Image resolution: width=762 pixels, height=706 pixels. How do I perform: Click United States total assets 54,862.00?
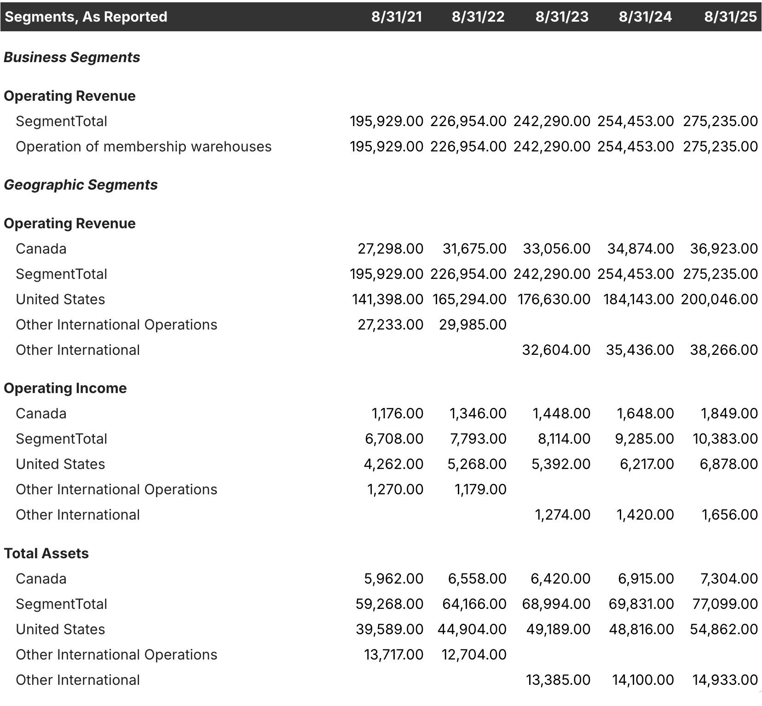pos(724,630)
